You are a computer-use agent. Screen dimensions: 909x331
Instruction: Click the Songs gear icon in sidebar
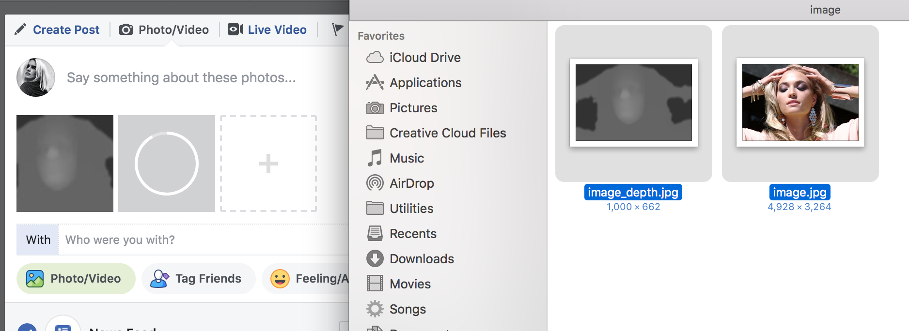click(375, 309)
